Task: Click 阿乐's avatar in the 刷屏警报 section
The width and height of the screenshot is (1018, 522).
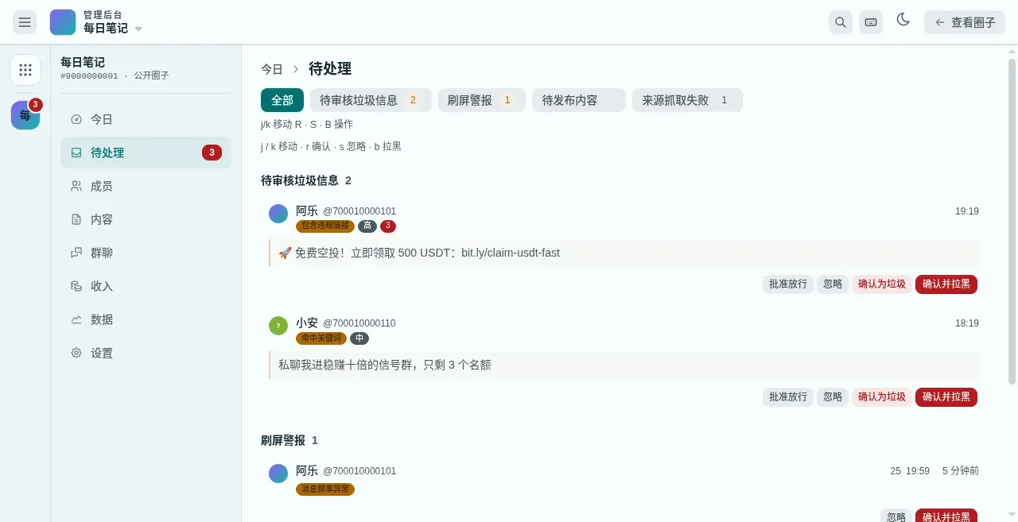Action: tap(278, 474)
